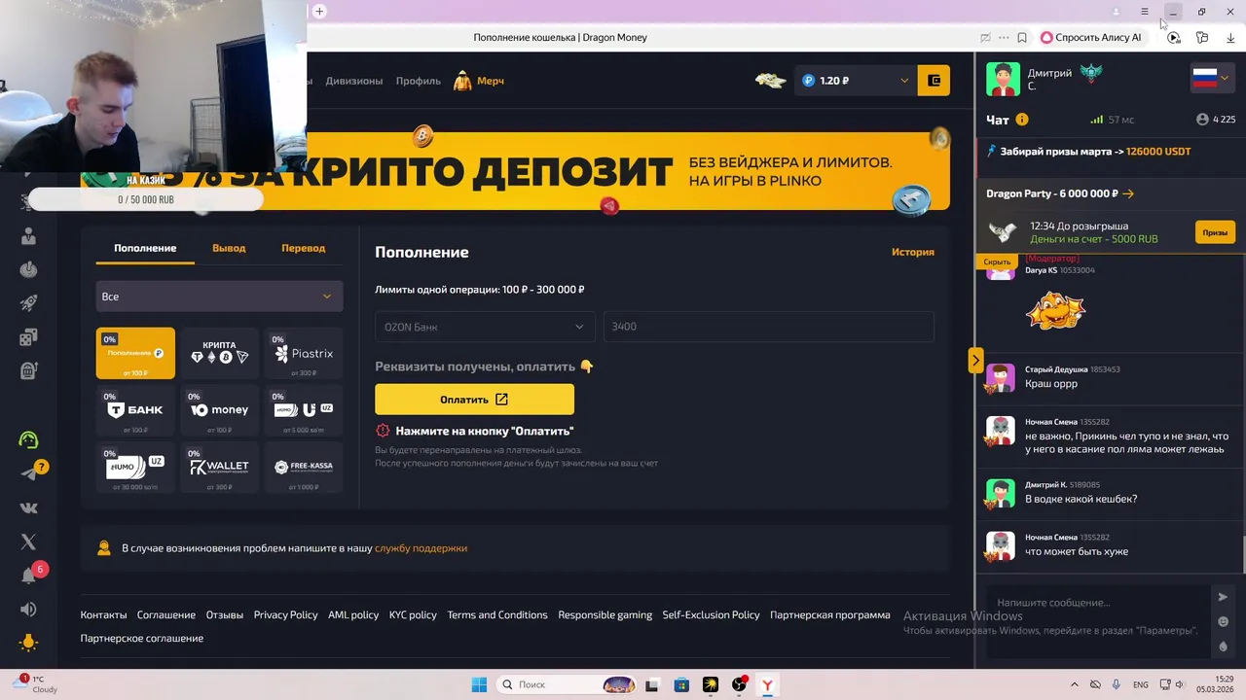This screenshot has height=700, width=1246.
Task: Open the Партнерская программа footer link
Action: 829,614
